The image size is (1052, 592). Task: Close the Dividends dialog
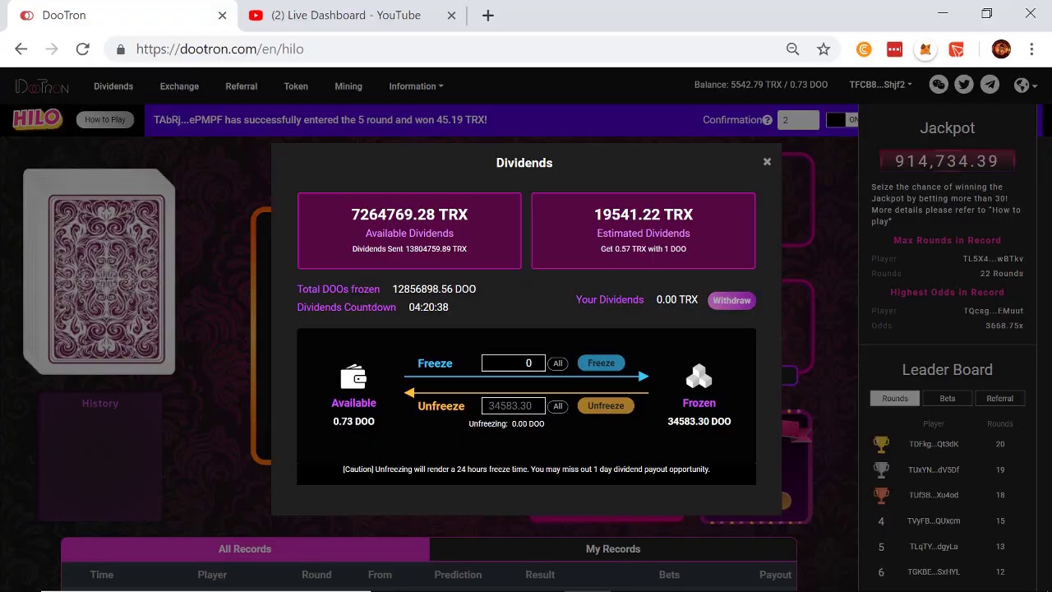[x=767, y=162]
